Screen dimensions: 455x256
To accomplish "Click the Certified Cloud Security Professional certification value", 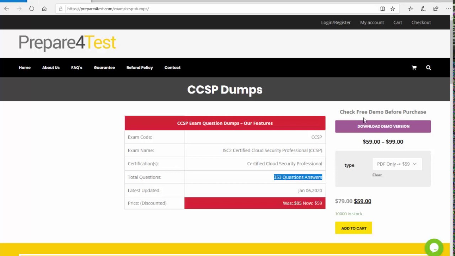I will 284,164.
